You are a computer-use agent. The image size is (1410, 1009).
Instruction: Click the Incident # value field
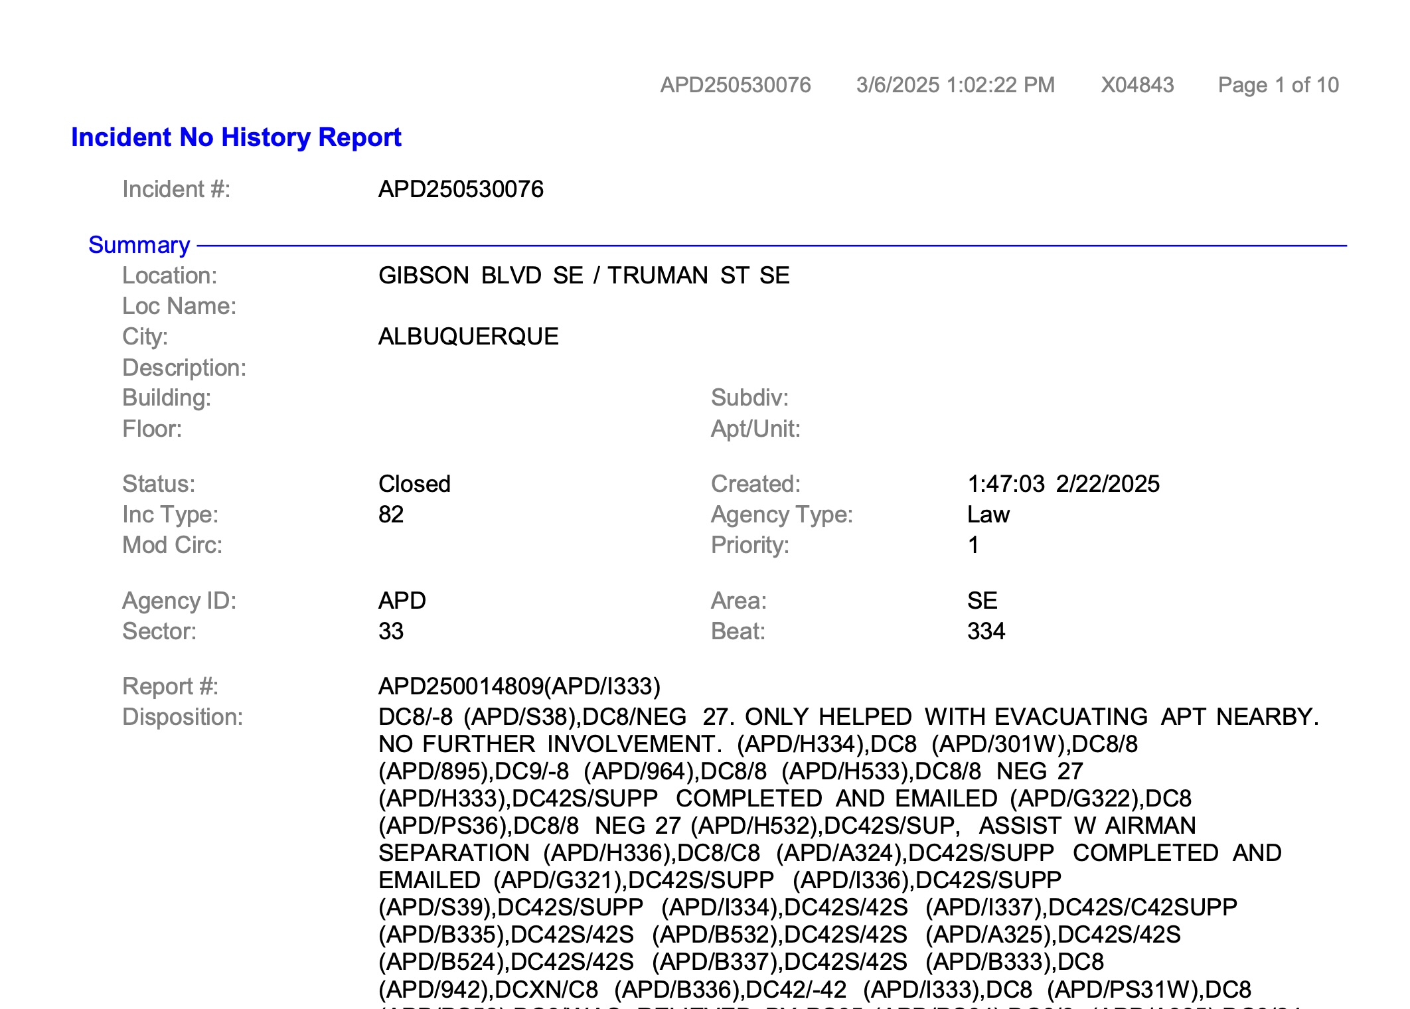(461, 189)
